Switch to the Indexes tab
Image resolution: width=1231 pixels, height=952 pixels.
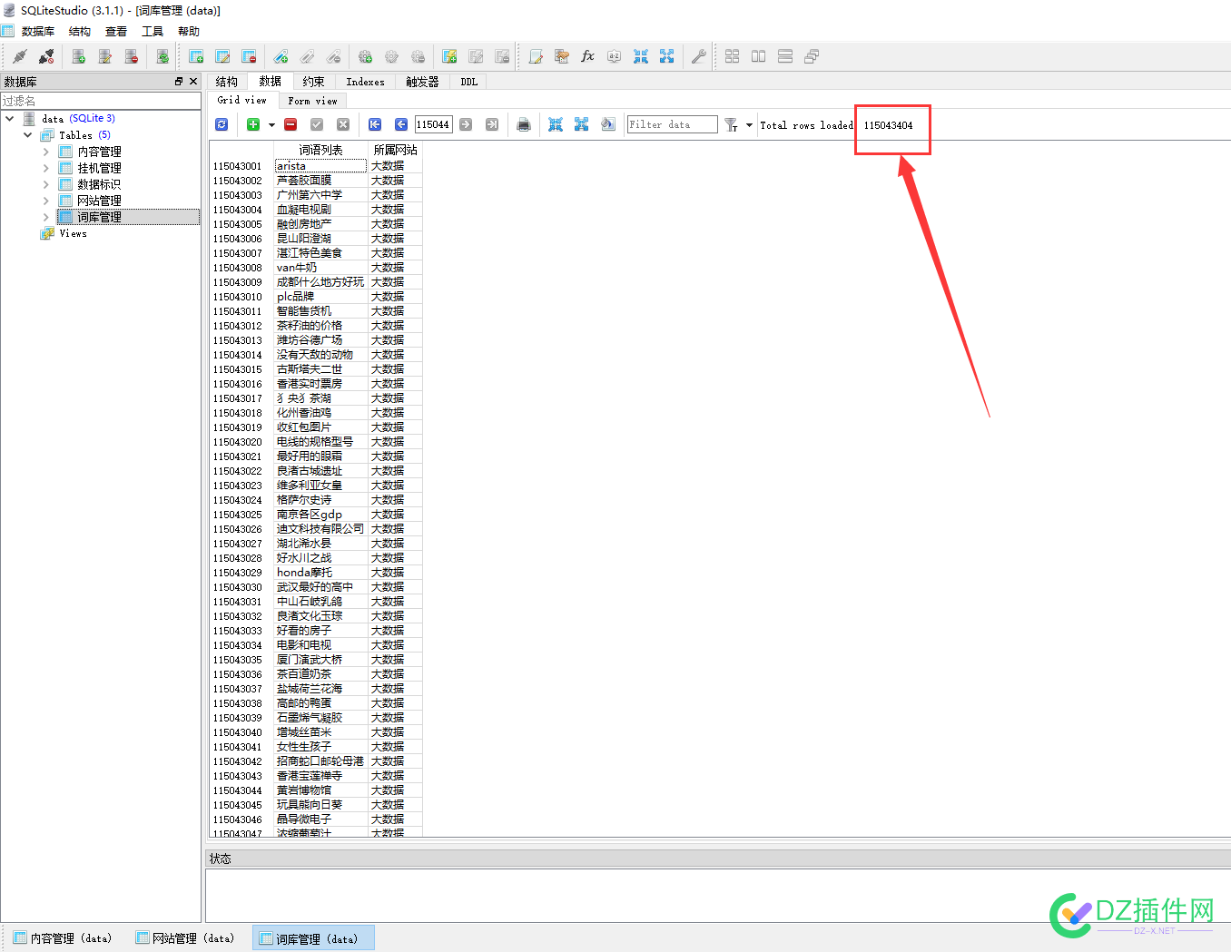point(366,82)
